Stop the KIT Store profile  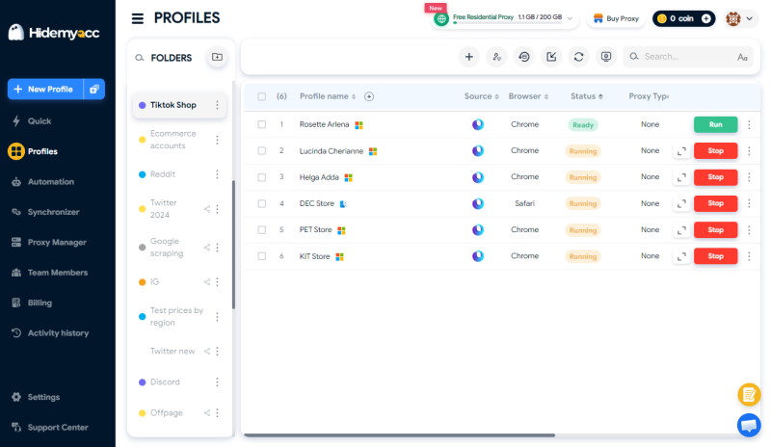[x=715, y=256]
